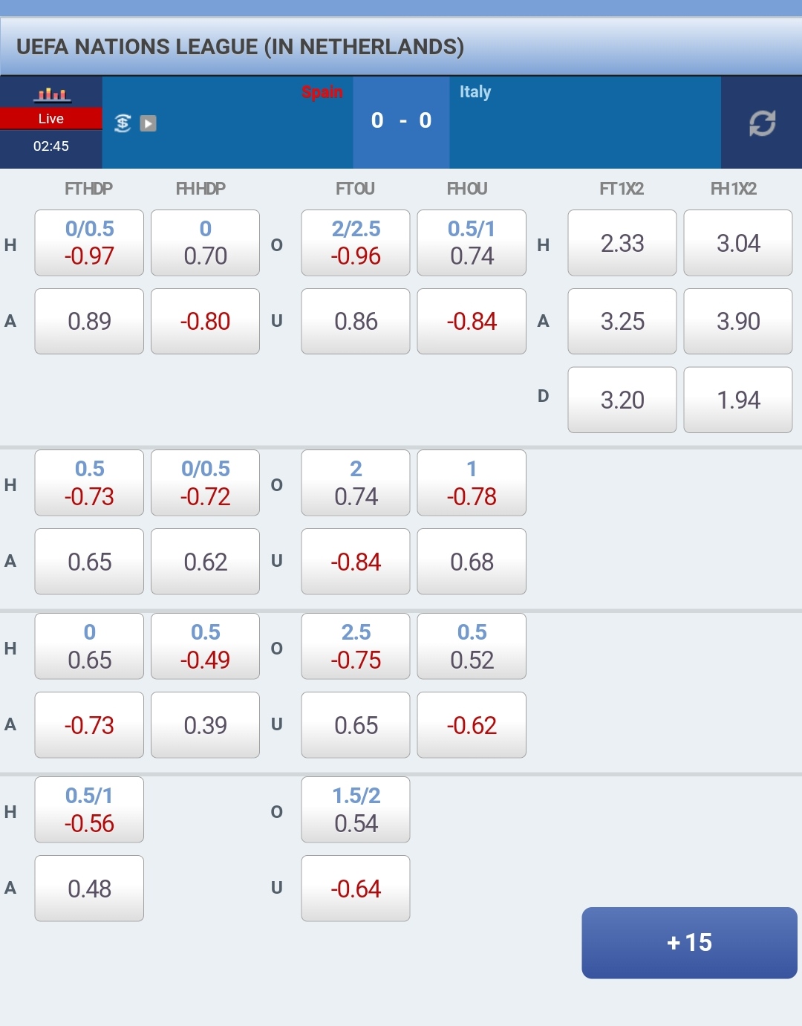
Task: Open the UEFA Nations League header
Action: coord(240,47)
